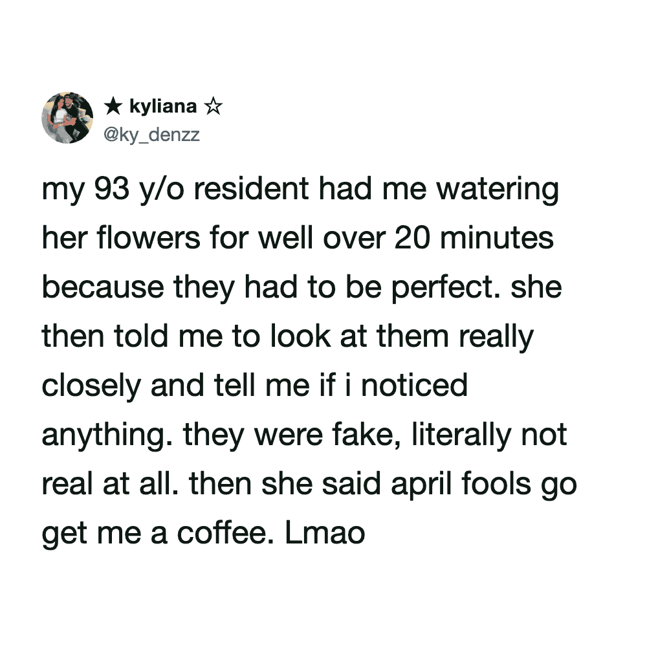Open the kyliana display name
Image resolution: width=647 pixels, height=647 pixels.
163,106
